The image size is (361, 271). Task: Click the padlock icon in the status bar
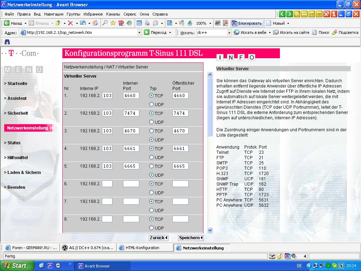tap(280, 256)
